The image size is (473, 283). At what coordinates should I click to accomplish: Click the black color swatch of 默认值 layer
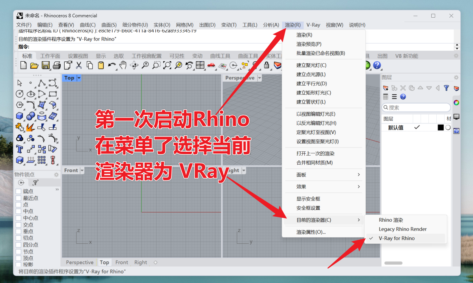coord(440,128)
